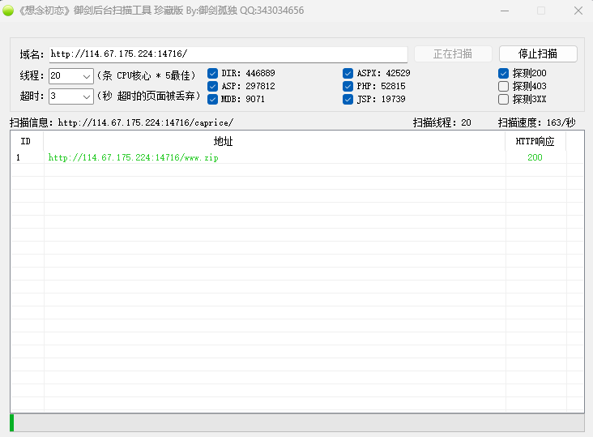Enable the 探测3XX checkbox
This screenshot has width=593, height=437.
click(504, 99)
